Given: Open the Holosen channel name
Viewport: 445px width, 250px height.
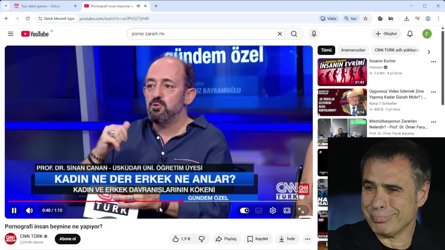Looking at the screenshot, I should click(x=376, y=67).
